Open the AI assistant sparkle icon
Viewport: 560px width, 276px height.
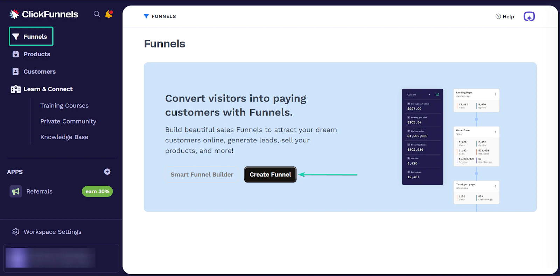pos(529,16)
